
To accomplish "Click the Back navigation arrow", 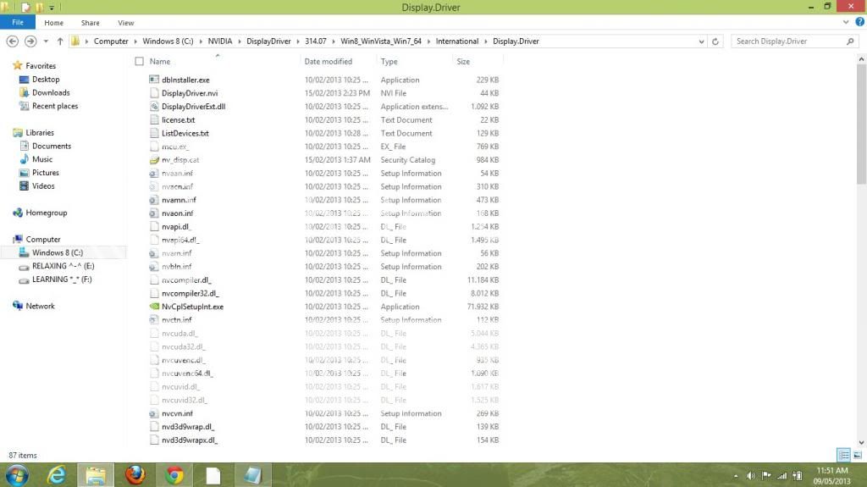I will coord(12,41).
